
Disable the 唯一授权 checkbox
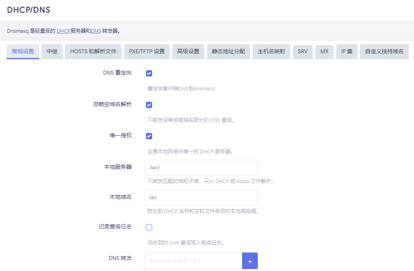tap(149, 136)
